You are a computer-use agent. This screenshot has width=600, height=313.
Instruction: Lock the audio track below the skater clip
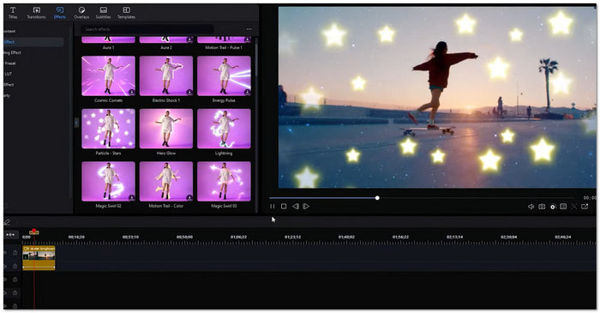(15, 266)
